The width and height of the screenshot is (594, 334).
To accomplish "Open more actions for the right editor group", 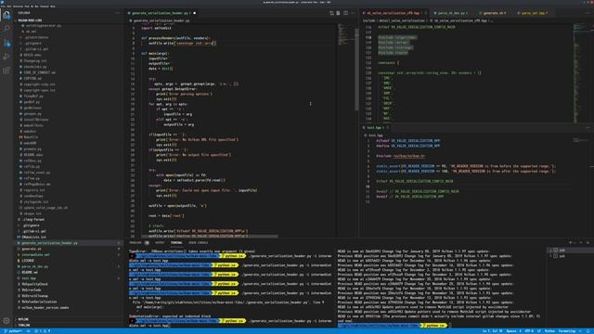I will [x=588, y=13].
